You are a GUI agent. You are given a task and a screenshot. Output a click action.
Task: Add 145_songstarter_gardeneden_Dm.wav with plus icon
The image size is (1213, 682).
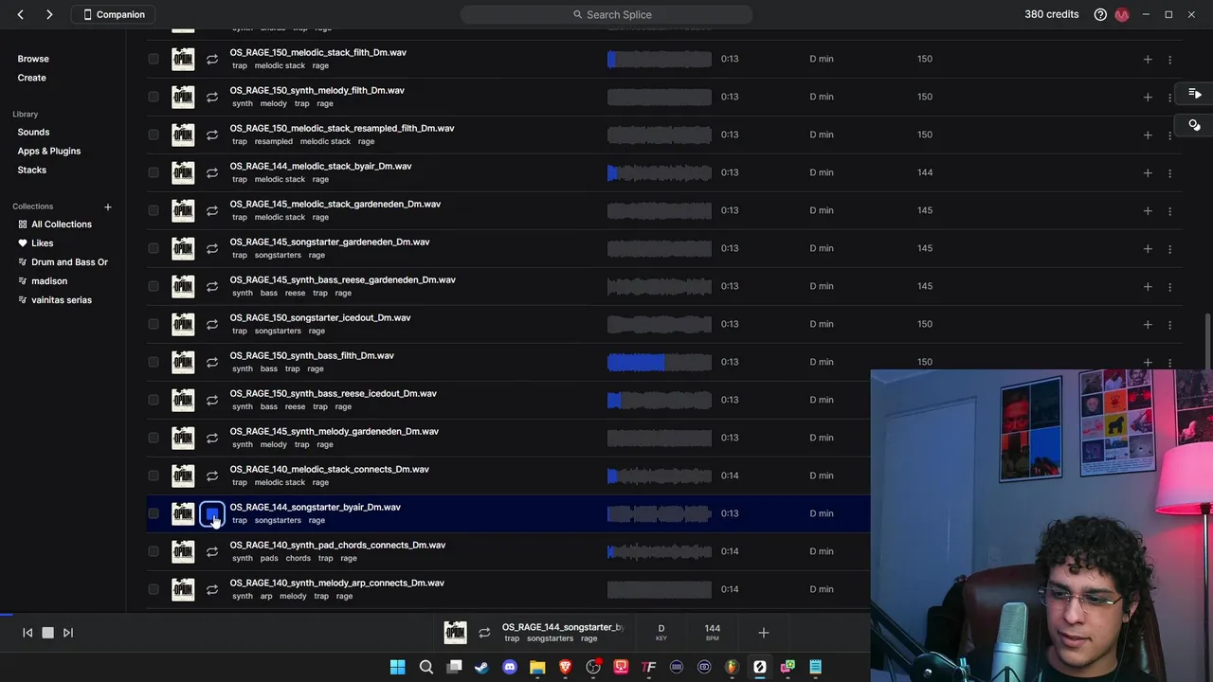coord(1148,248)
